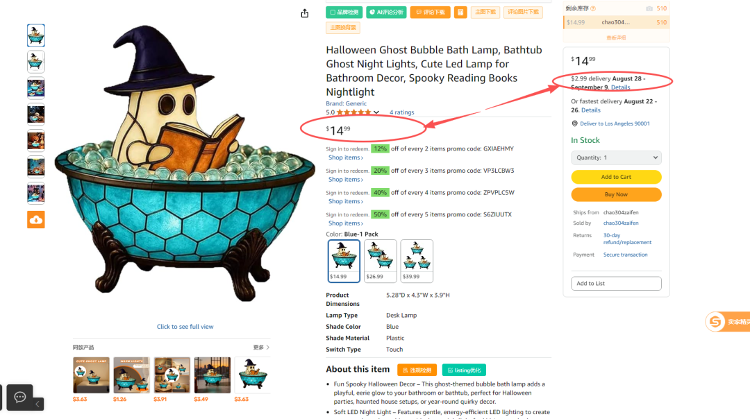Open the Quantity dropdown
This screenshot has height=419, width=750.
(x=616, y=157)
